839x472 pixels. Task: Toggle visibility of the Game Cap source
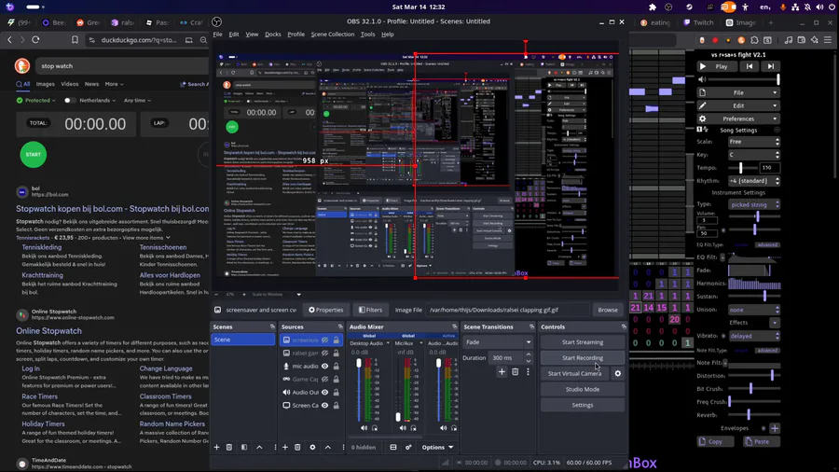coord(324,380)
